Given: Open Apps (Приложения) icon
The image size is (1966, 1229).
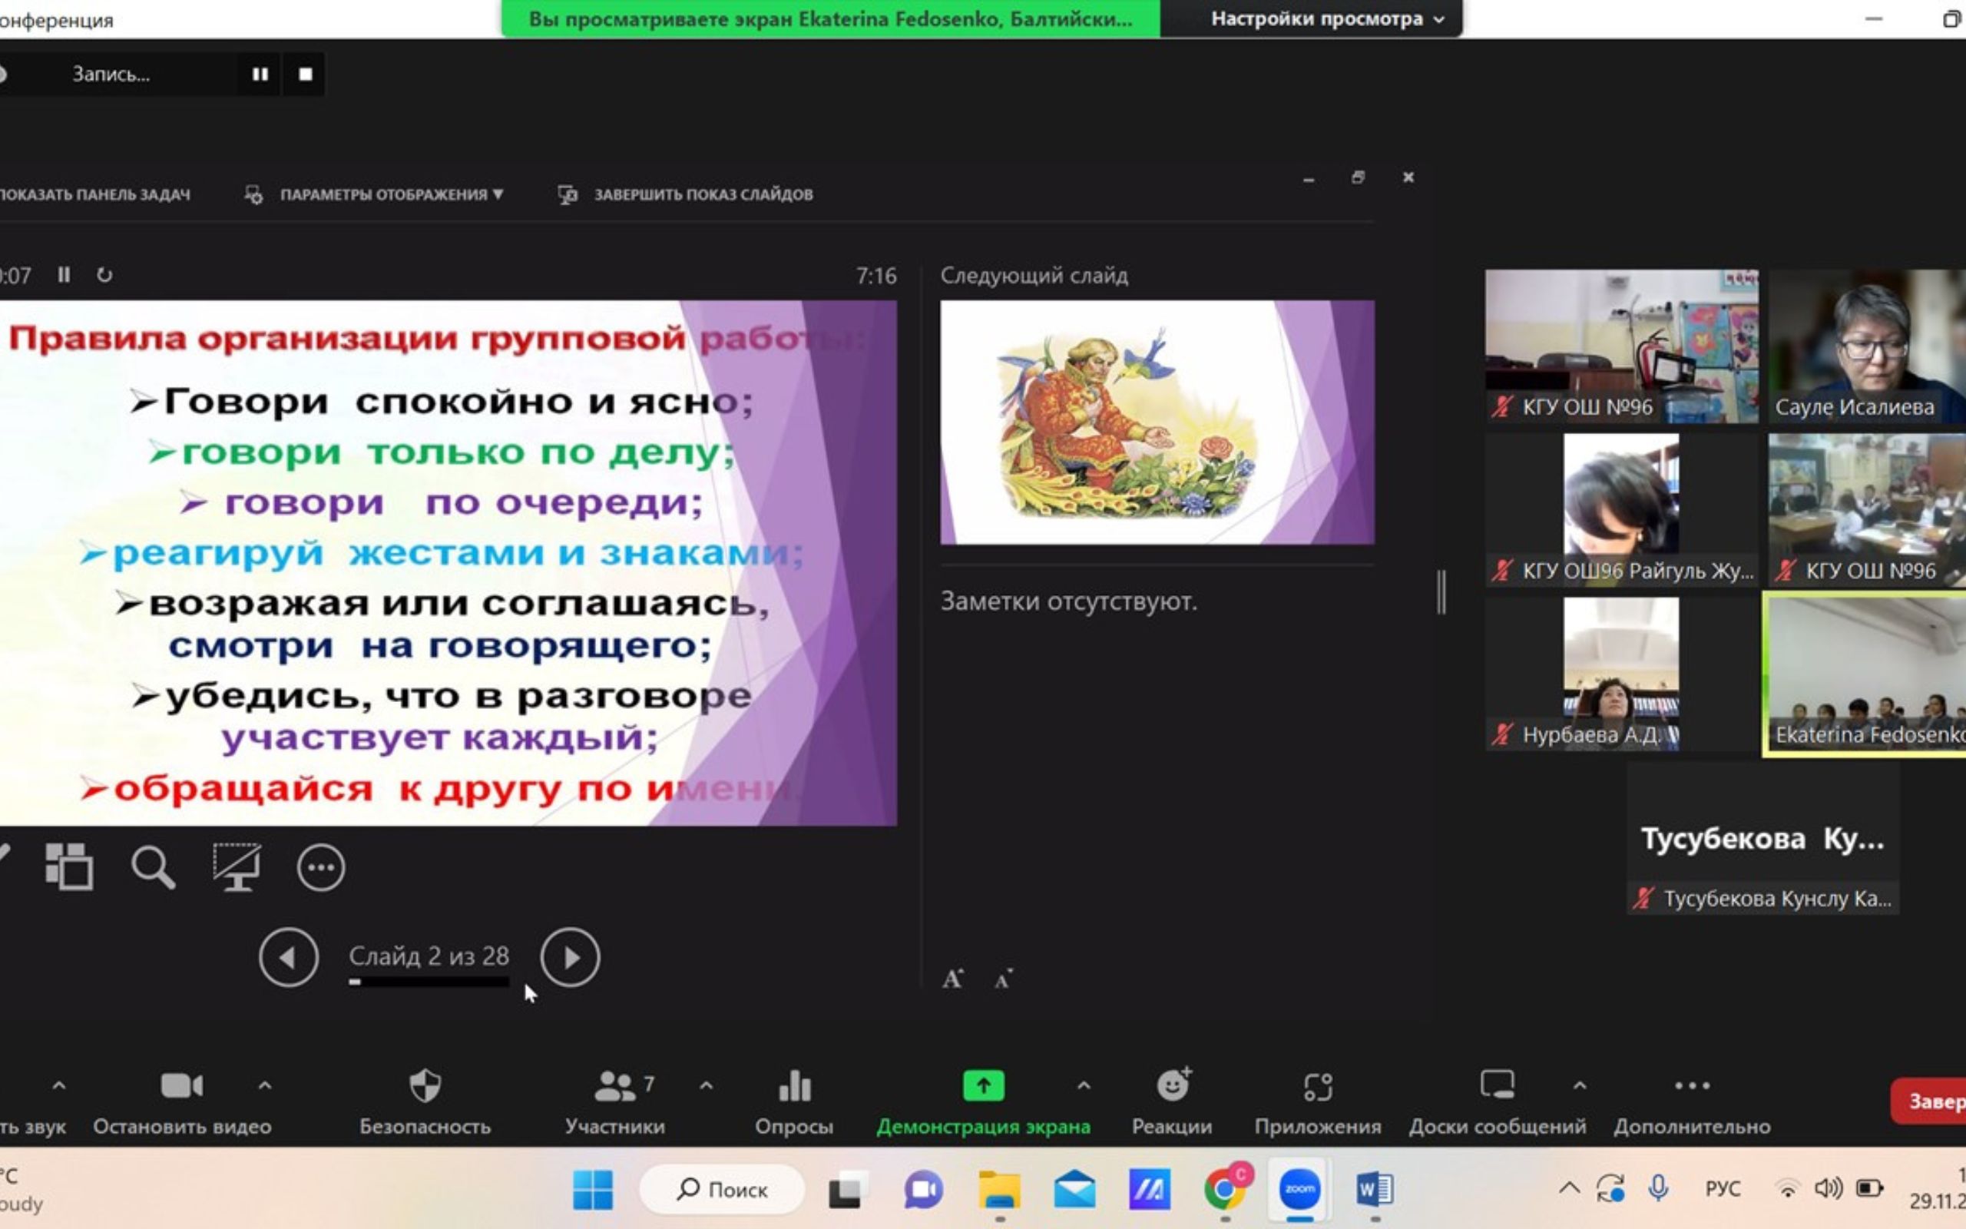Looking at the screenshot, I should point(1318,1086).
